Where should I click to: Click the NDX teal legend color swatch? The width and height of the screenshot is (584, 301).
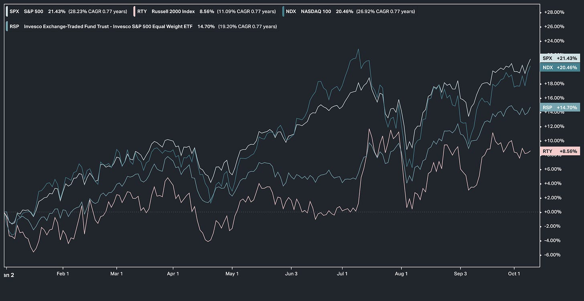pyautogui.click(x=284, y=12)
